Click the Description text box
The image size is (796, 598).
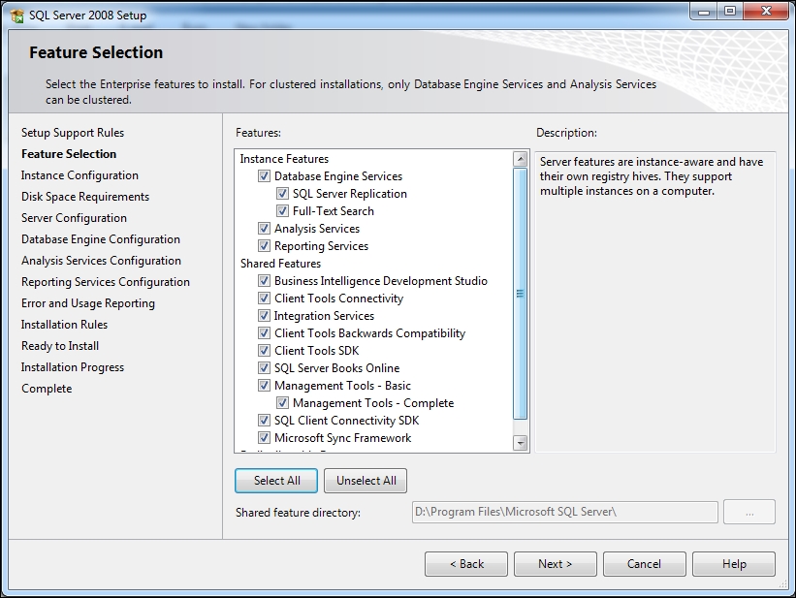pyautogui.click(x=654, y=301)
